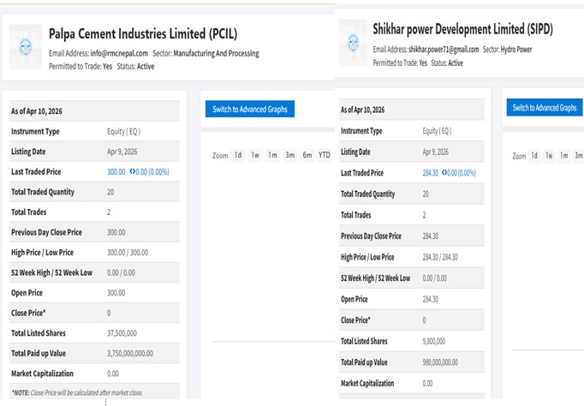Select 1w zoom on Shikhar power chart
This screenshot has width=584, height=406.
(x=550, y=156)
